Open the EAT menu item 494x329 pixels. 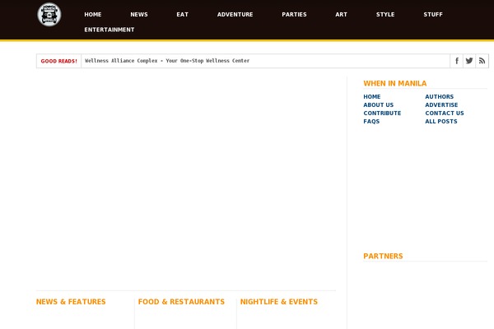pyautogui.click(x=183, y=15)
